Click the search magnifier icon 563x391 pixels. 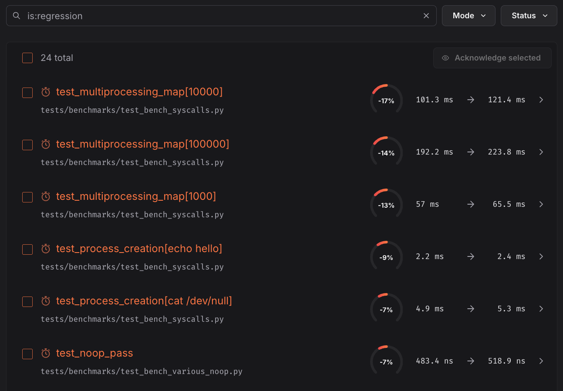click(16, 16)
